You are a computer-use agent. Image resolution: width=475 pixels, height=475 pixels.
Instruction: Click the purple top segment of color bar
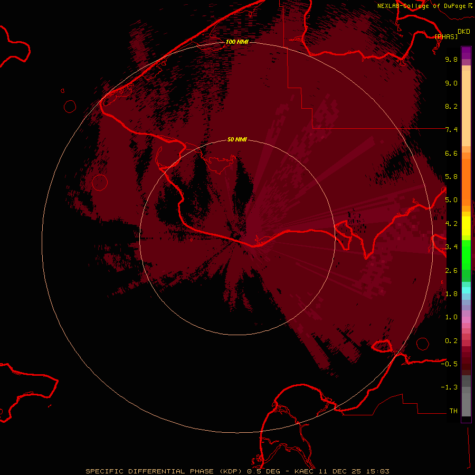(466, 53)
